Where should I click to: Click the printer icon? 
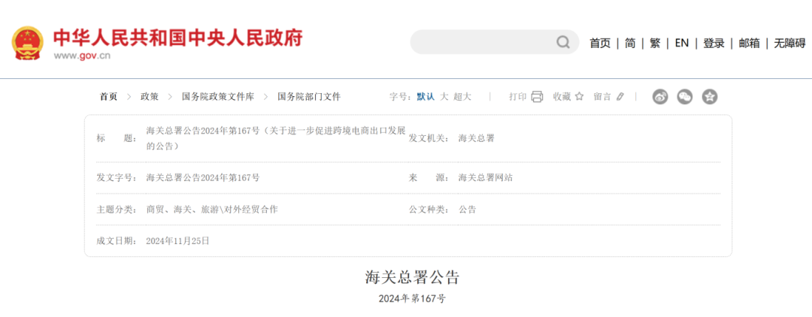click(x=537, y=97)
